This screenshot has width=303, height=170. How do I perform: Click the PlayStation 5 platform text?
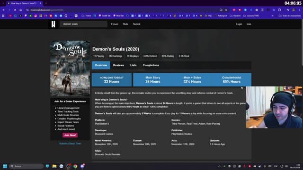click(x=102, y=124)
